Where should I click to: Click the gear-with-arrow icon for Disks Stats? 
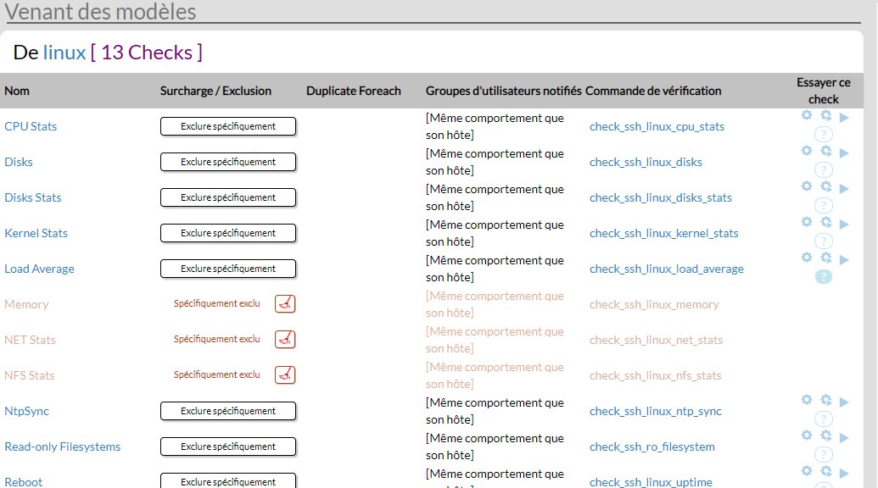[x=825, y=186]
